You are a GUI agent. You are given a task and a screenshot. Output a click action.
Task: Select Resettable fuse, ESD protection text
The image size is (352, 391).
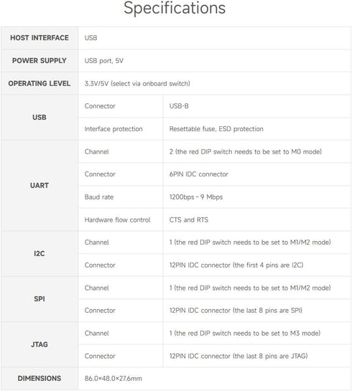(x=216, y=129)
